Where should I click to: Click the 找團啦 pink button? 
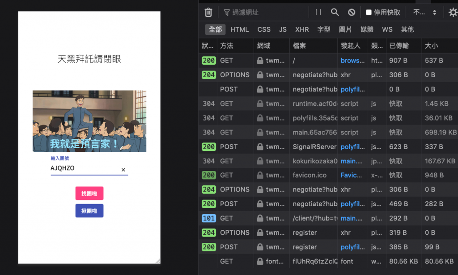(x=89, y=193)
